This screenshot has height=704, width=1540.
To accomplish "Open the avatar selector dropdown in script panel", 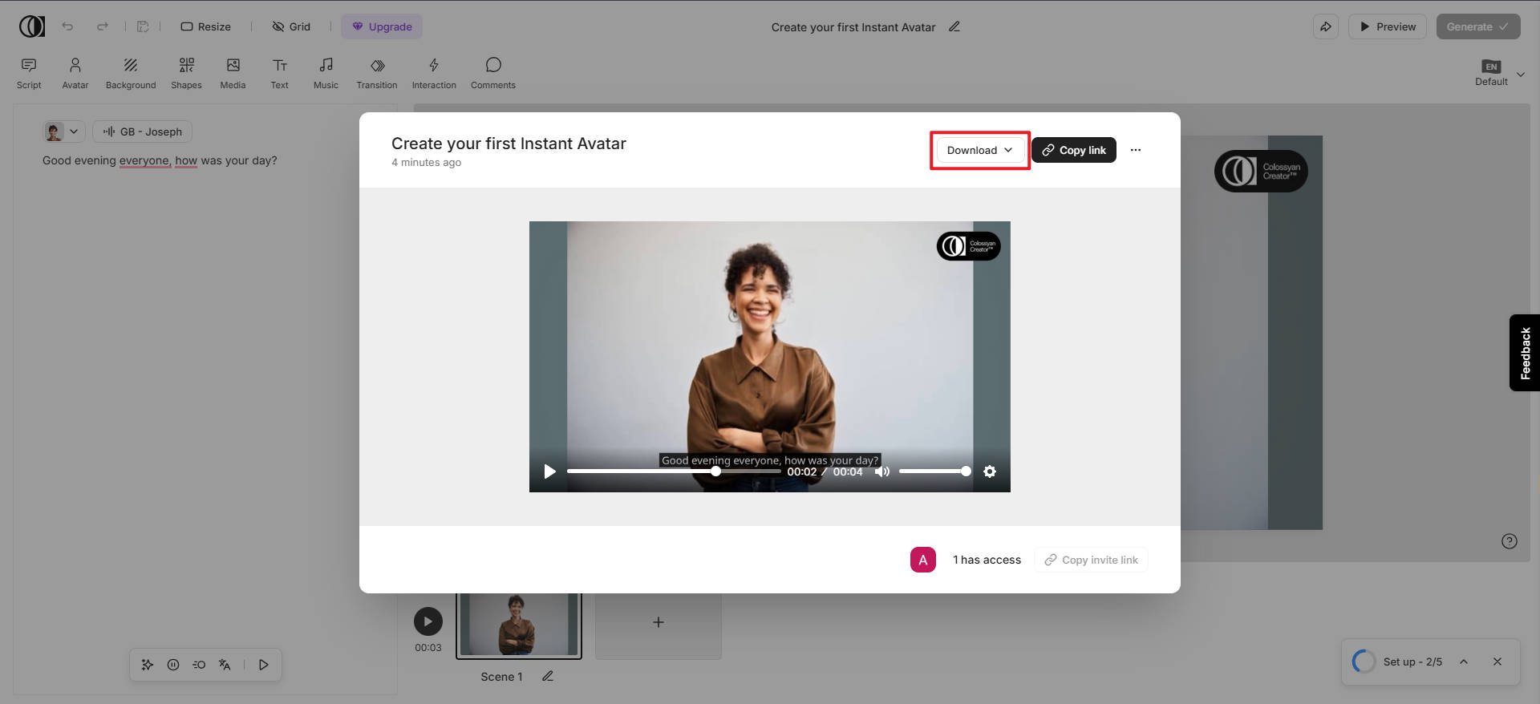I will click(x=63, y=131).
